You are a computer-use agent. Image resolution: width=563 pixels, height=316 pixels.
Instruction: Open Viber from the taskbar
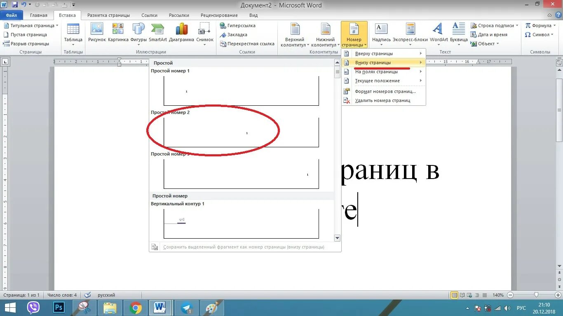point(33,308)
